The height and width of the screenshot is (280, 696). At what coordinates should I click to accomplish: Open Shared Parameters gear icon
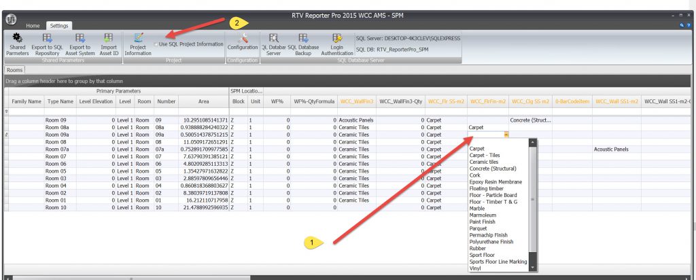coord(18,39)
